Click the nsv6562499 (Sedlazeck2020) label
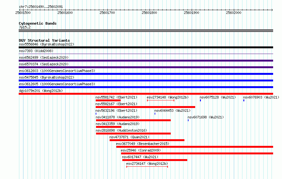This screenshot has width=282, height=179. point(44,57)
